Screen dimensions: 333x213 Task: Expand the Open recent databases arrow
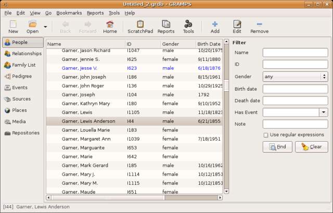pyautogui.click(x=45, y=26)
